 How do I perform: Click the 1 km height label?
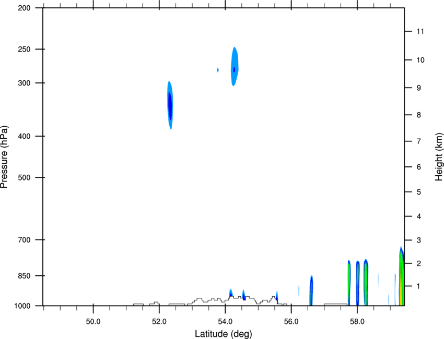coord(418,286)
